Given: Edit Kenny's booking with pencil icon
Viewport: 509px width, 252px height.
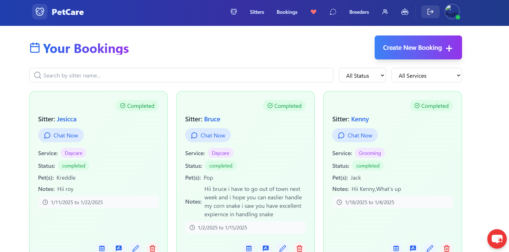Looking at the screenshot, I should (430, 248).
